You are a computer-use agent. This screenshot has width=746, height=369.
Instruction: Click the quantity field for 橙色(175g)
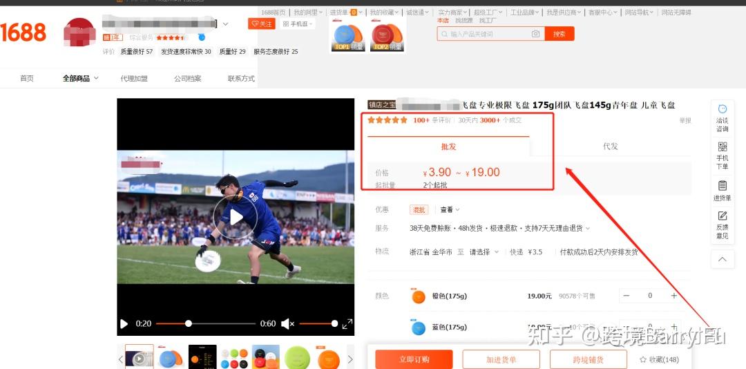click(650, 296)
